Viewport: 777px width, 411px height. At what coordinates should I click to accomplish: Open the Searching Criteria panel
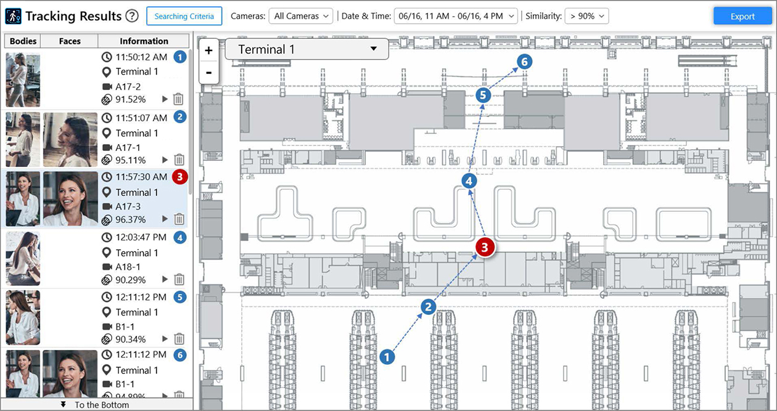click(x=184, y=16)
